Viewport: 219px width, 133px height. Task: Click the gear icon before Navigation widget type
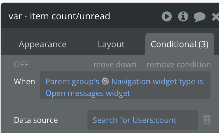point(105,82)
